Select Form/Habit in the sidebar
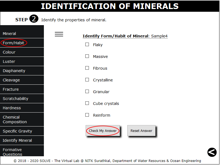 [22, 43]
